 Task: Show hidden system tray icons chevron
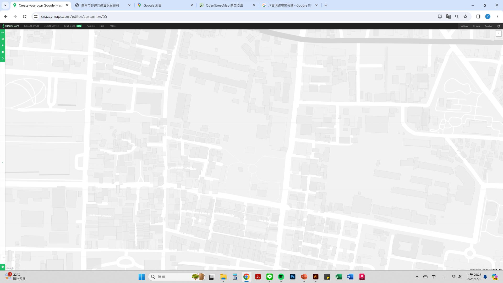coord(417,277)
